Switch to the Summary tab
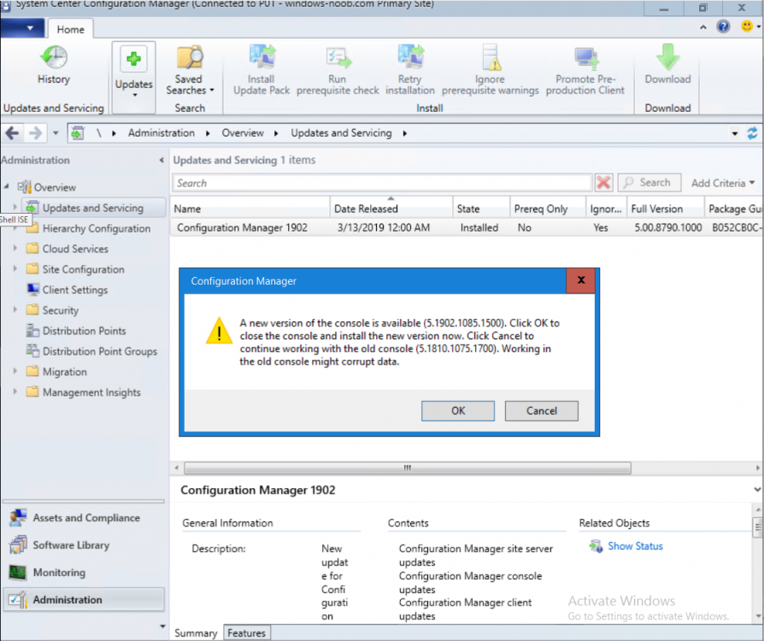 pyautogui.click(x=196, y=633)
